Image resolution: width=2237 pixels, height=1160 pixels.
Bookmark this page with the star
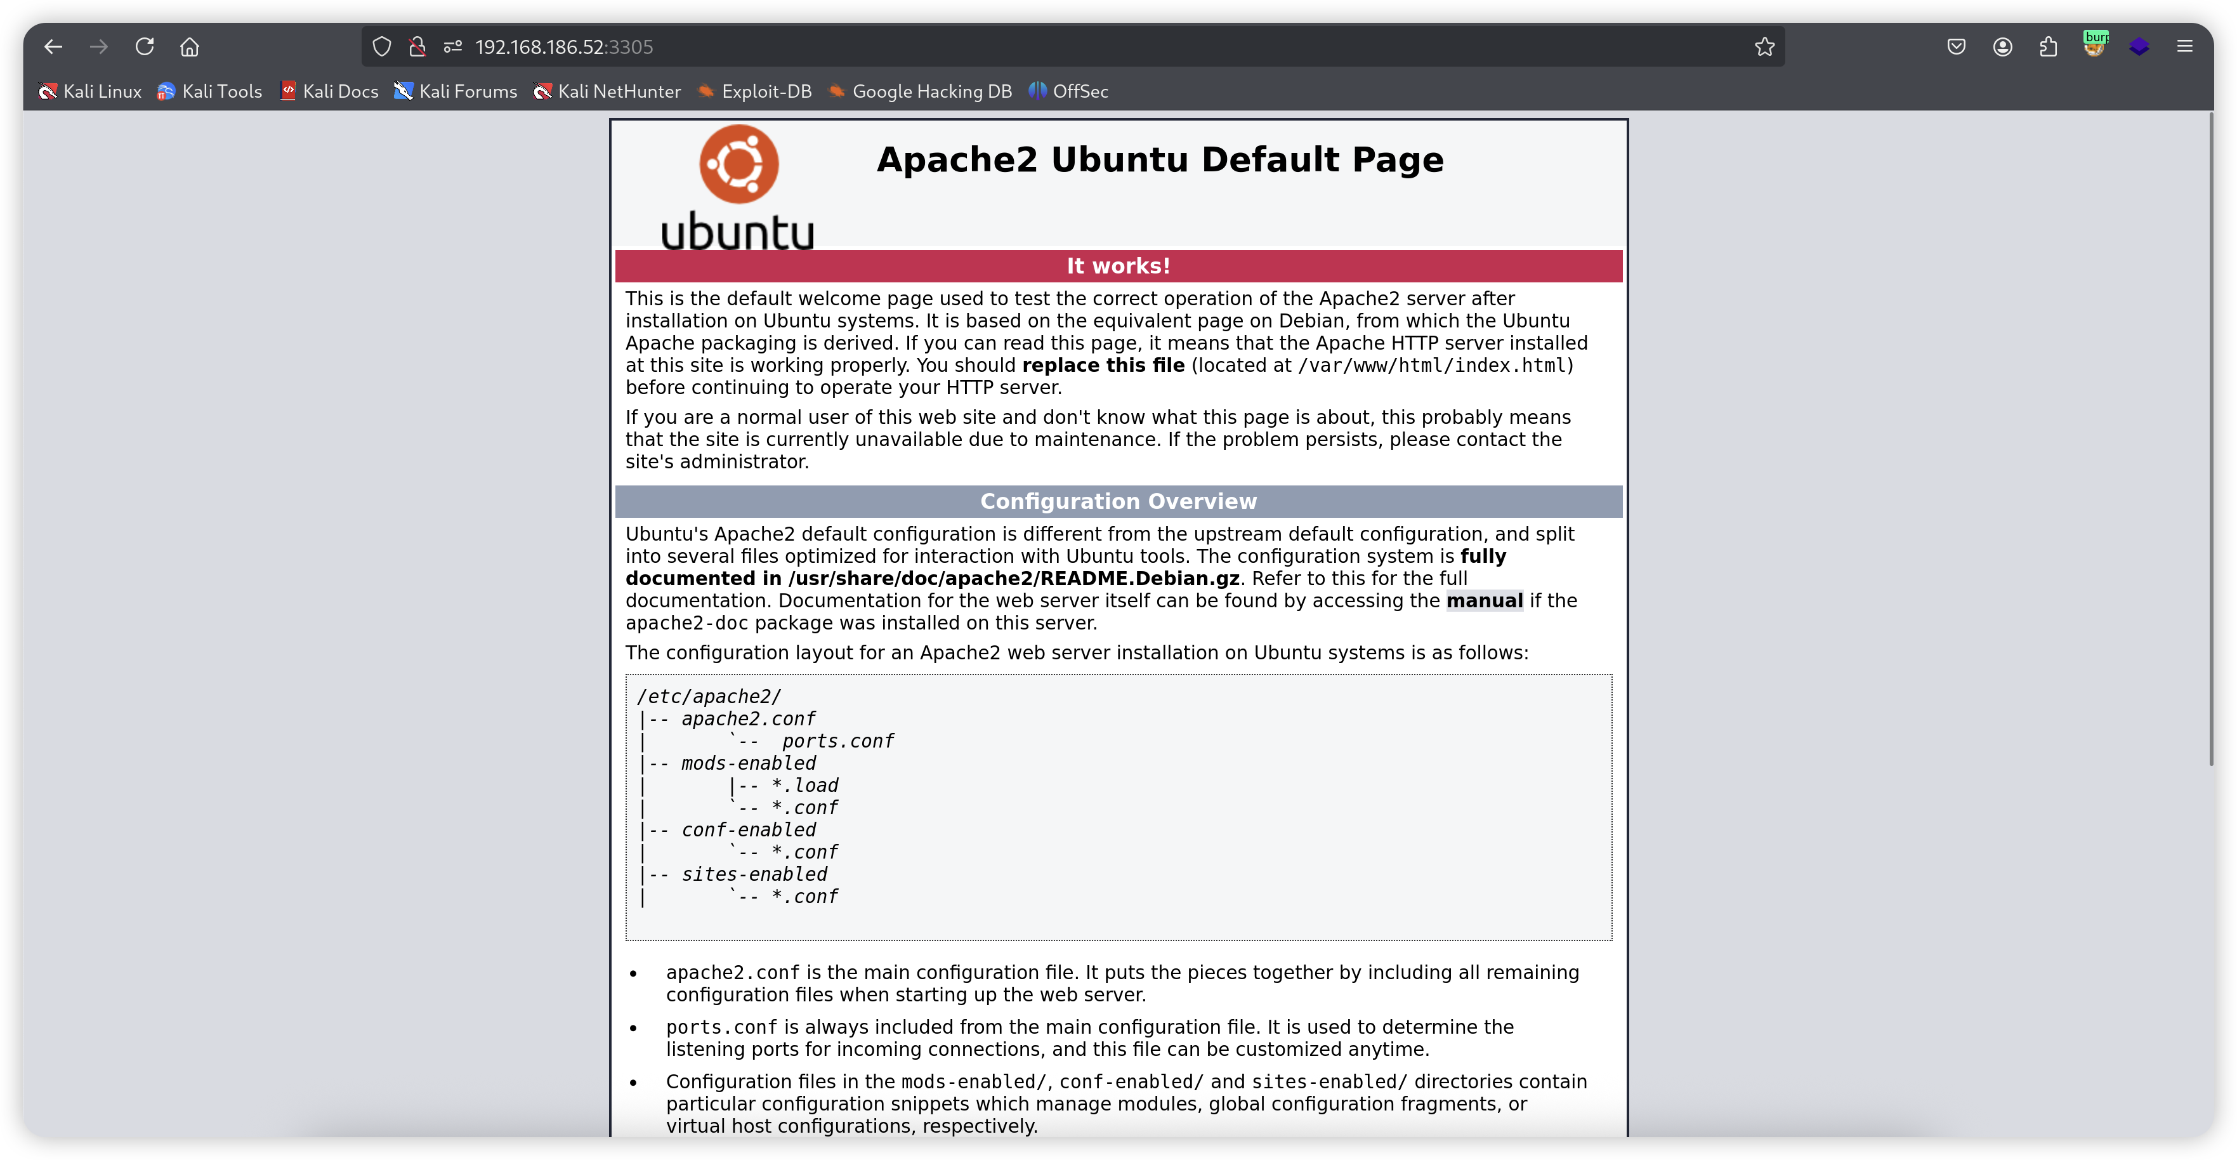pos(1764,47)
